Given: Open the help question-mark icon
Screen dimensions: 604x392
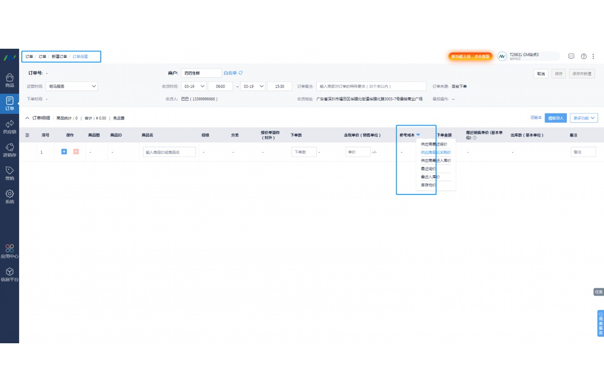Looking at the screenshot, I should pyautogui.click(x=584, y=56).
